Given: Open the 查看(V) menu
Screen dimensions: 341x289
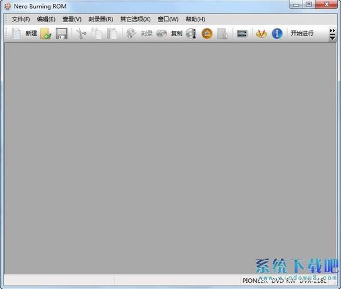Looking at the screenshot, I should click(x=72, y=19).
